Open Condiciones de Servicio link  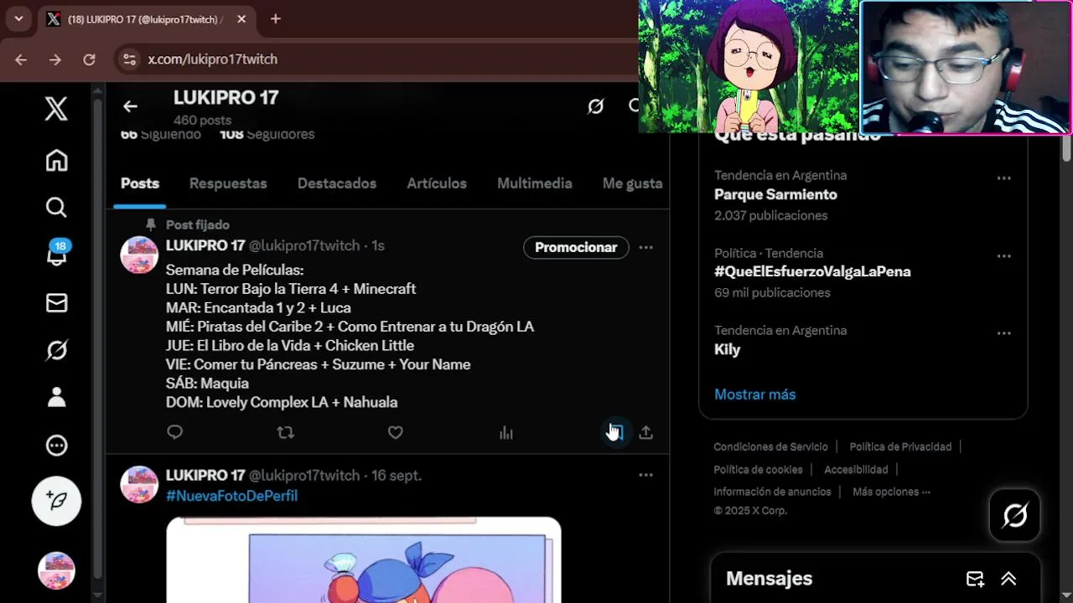coord(770,447)
